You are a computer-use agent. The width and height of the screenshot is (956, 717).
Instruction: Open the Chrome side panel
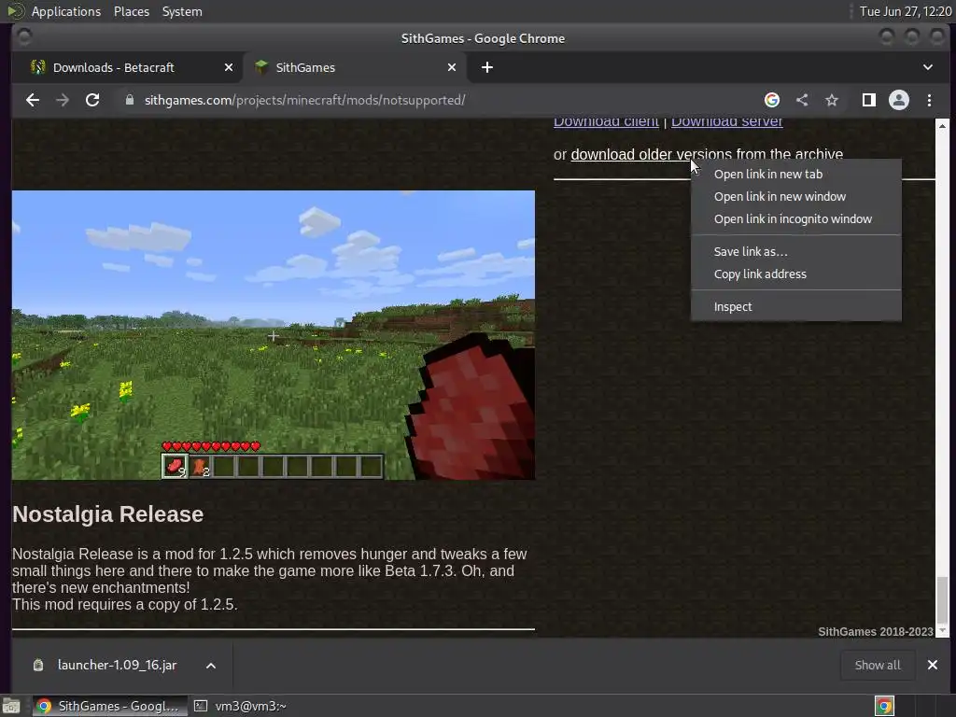pos(869,100)
